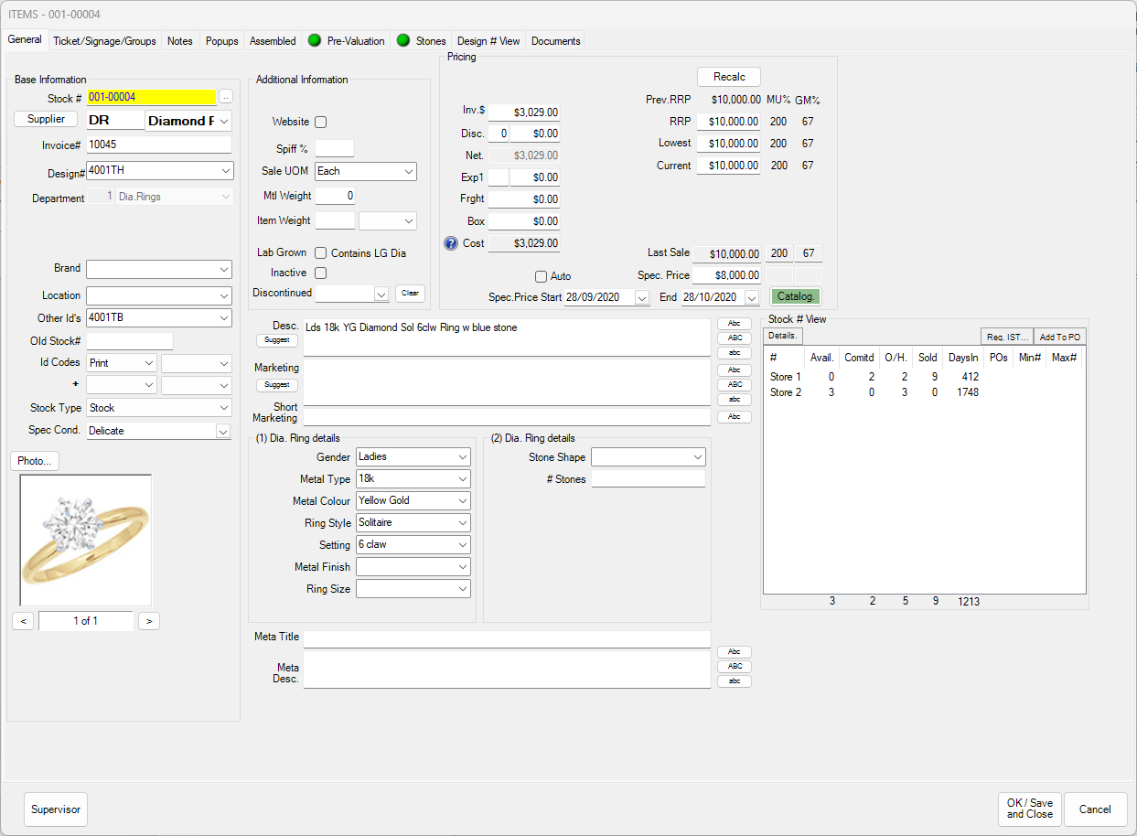Click the Abc capitalize icon beside Desc field

pyautogui.click(x=734, y=323)
